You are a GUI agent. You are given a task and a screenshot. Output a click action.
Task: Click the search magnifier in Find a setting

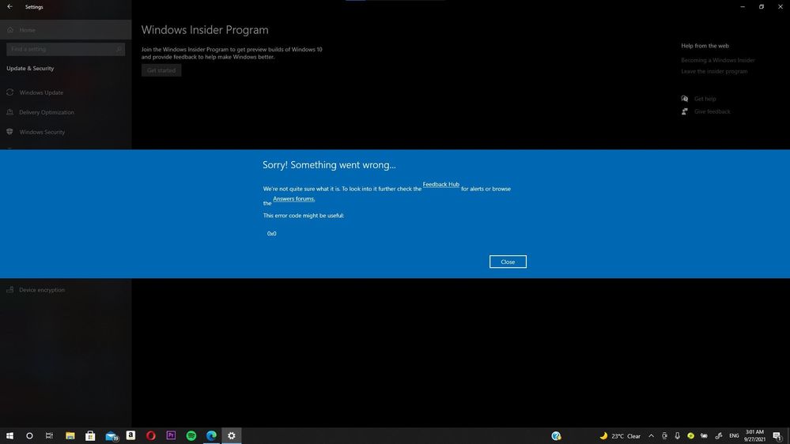pyautogui.click(x=119, y=49)
